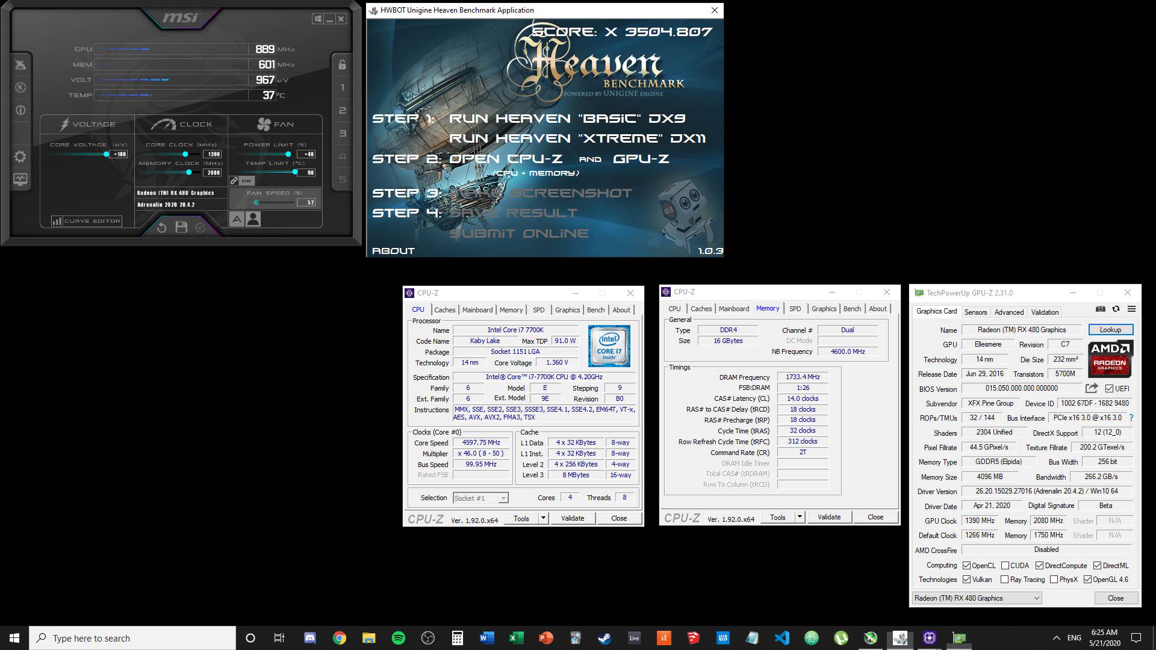The image size is (1156, 650).
Task: Apply Afterburner settings with the checkmark icon
Action: coord(200,227)
